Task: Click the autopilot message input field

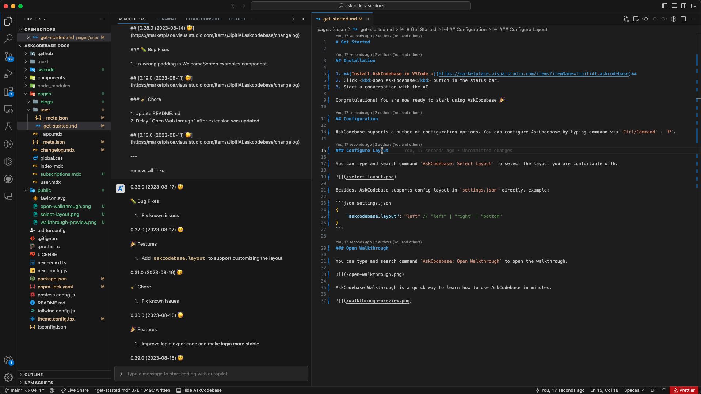Action: point(211,374)
